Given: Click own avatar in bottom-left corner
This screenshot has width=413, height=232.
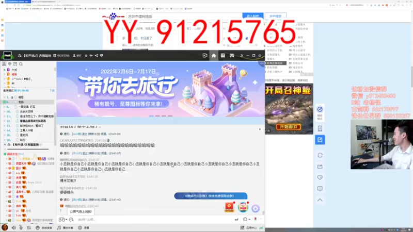Looking at the screenshot, I should (5, 227).
